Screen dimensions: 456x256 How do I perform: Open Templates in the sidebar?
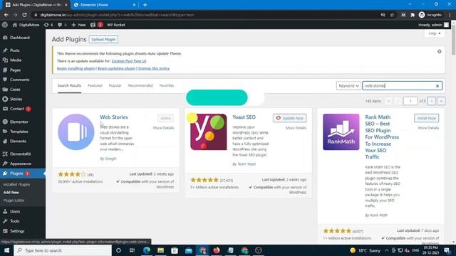pyautogui.click(x=19, y=132)
